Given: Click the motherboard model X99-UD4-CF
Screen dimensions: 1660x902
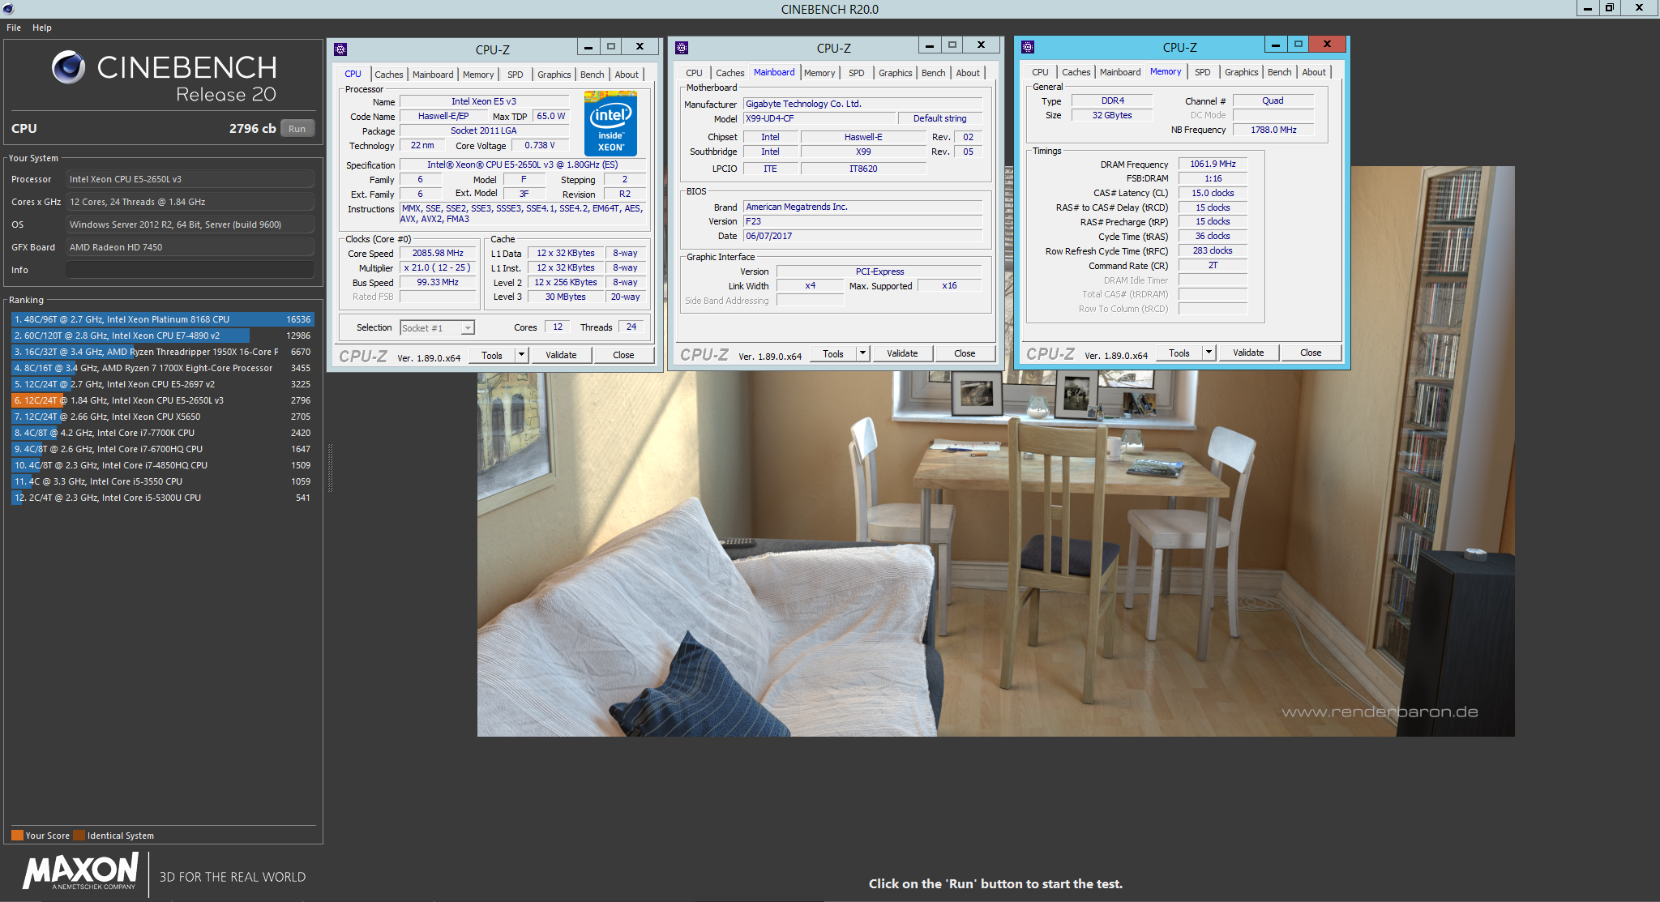Looking at the screenshot, I should pos(819,118).
